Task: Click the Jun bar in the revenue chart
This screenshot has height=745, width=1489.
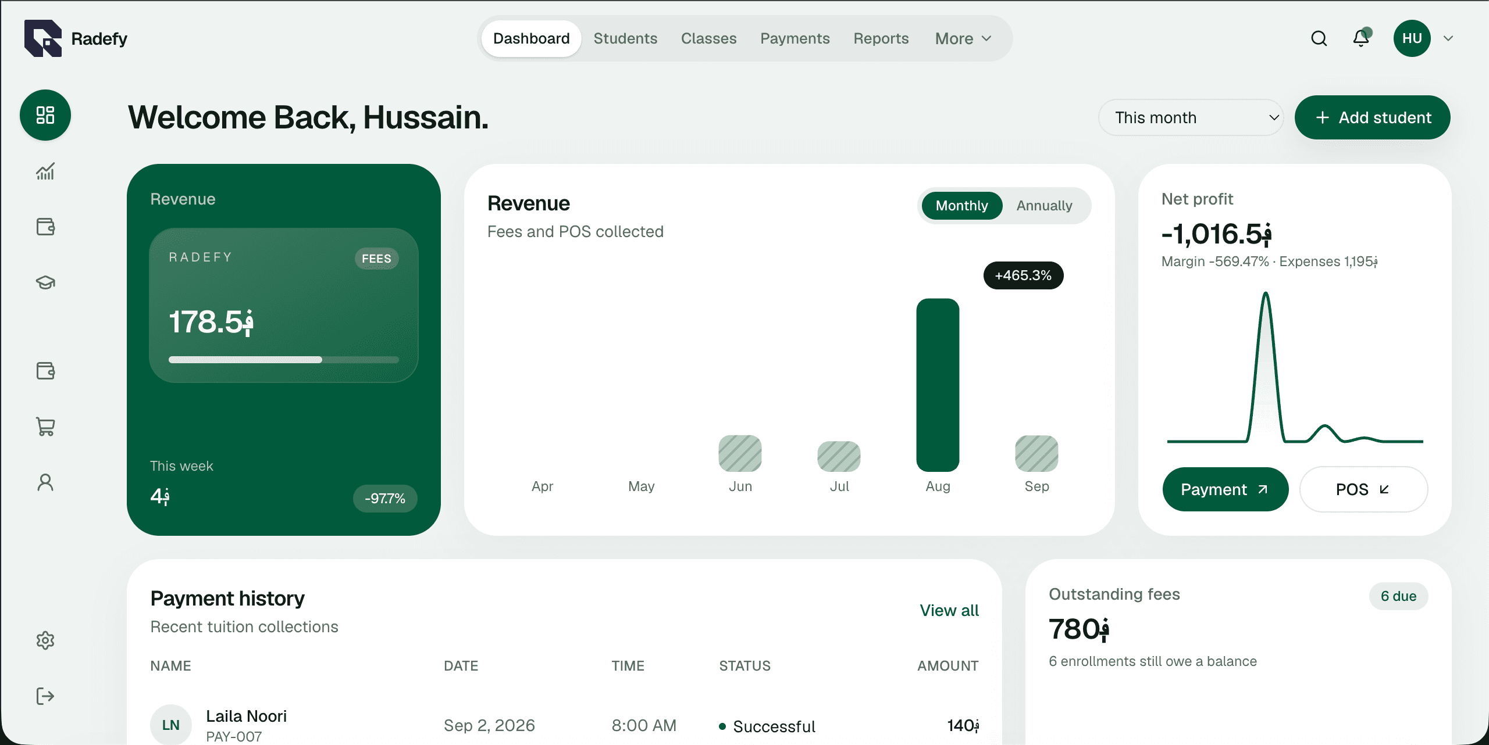Action: 740,453
